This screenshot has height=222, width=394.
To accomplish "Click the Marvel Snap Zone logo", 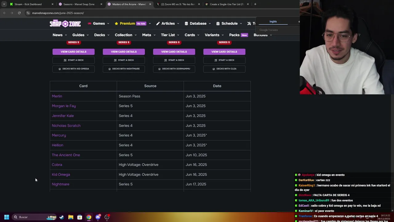I will [65, 24].
